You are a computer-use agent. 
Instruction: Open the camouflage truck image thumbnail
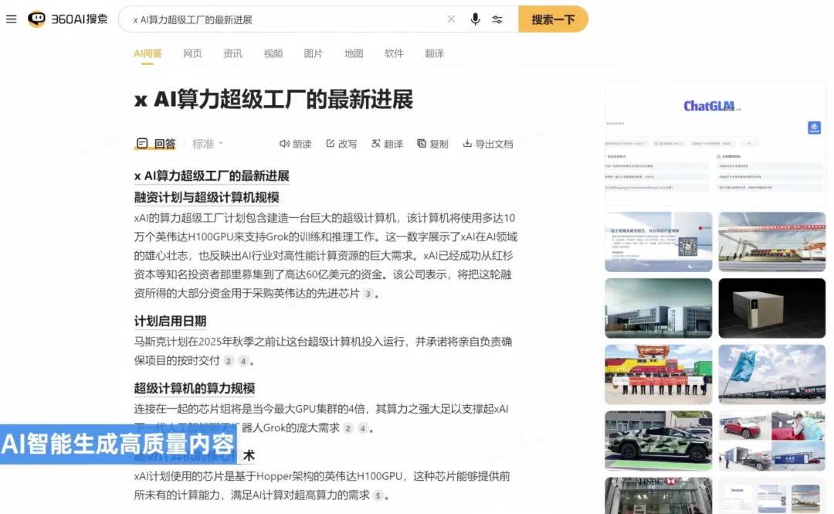[658, 441]
